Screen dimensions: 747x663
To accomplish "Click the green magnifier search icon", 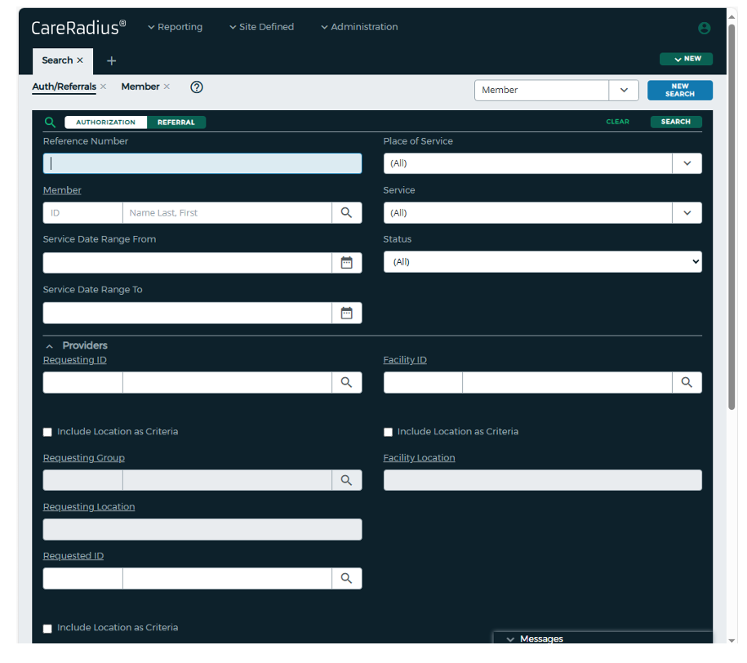I will coord(50,122).
